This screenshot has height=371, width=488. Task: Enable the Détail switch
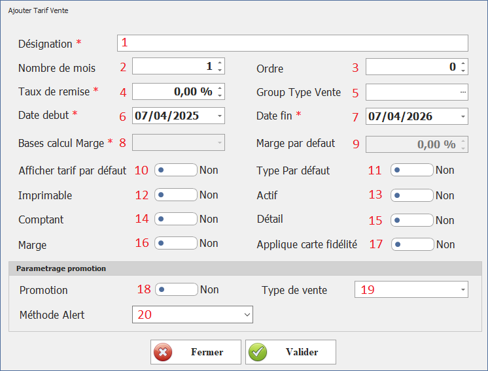[x=411, y=220]
